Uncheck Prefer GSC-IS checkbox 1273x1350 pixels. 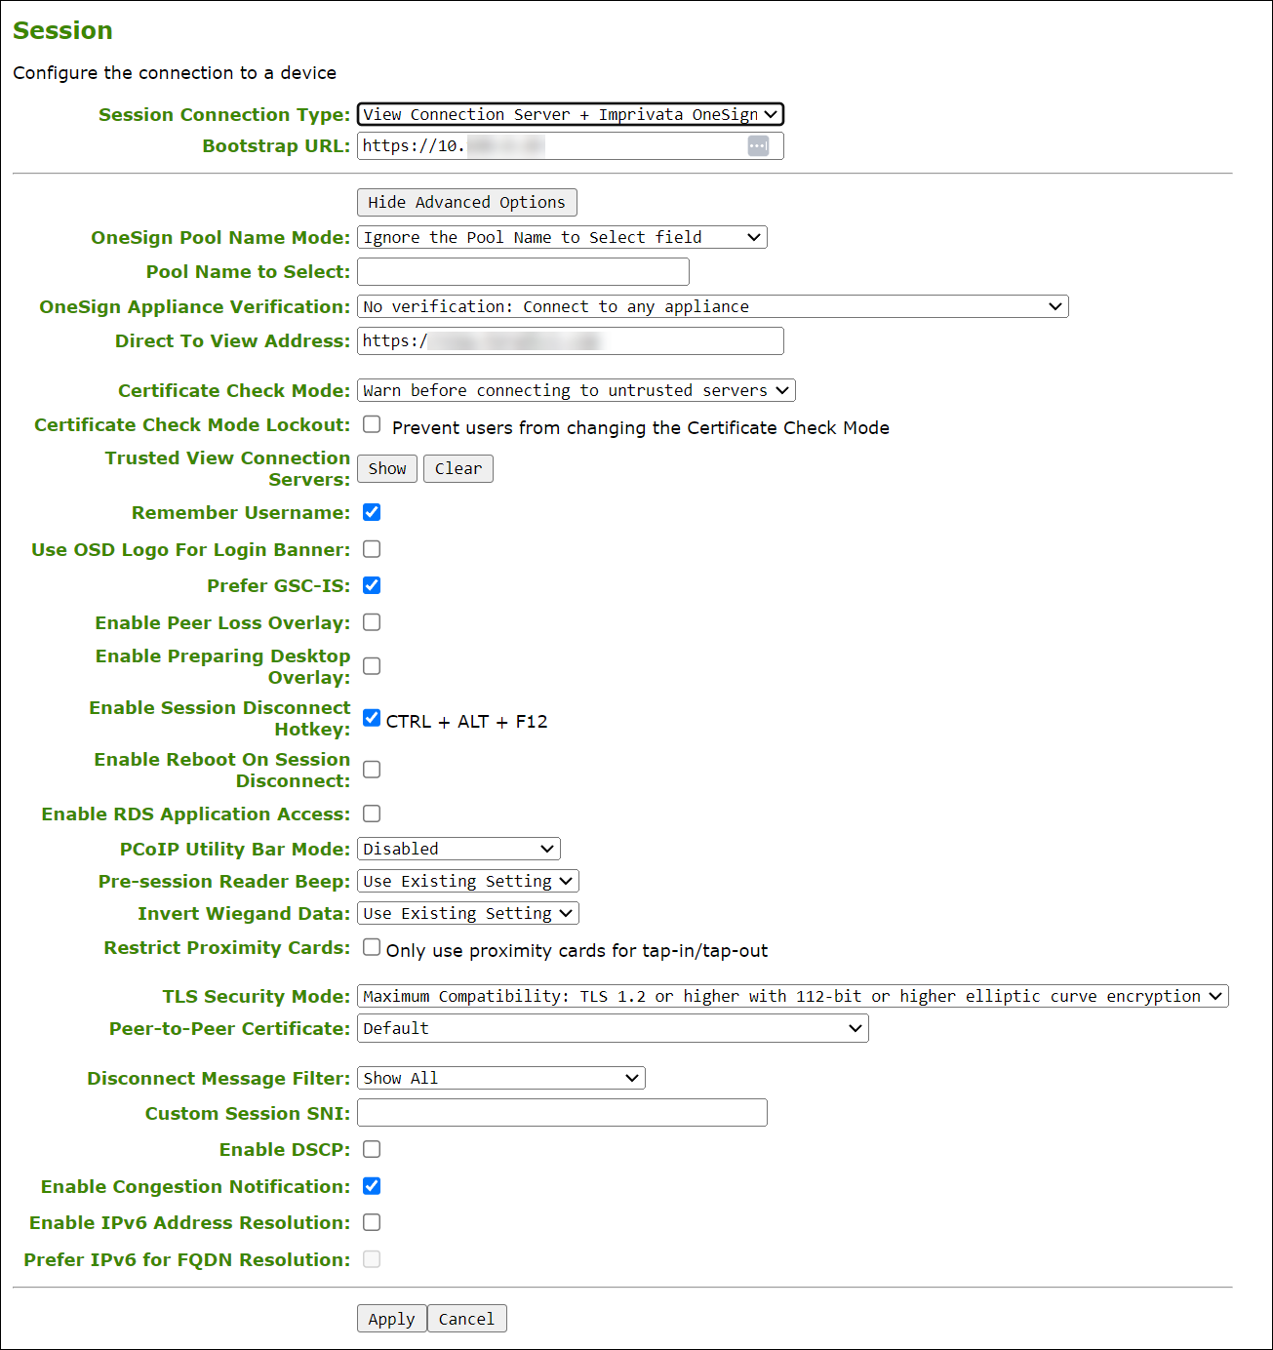tap(372, 585)
